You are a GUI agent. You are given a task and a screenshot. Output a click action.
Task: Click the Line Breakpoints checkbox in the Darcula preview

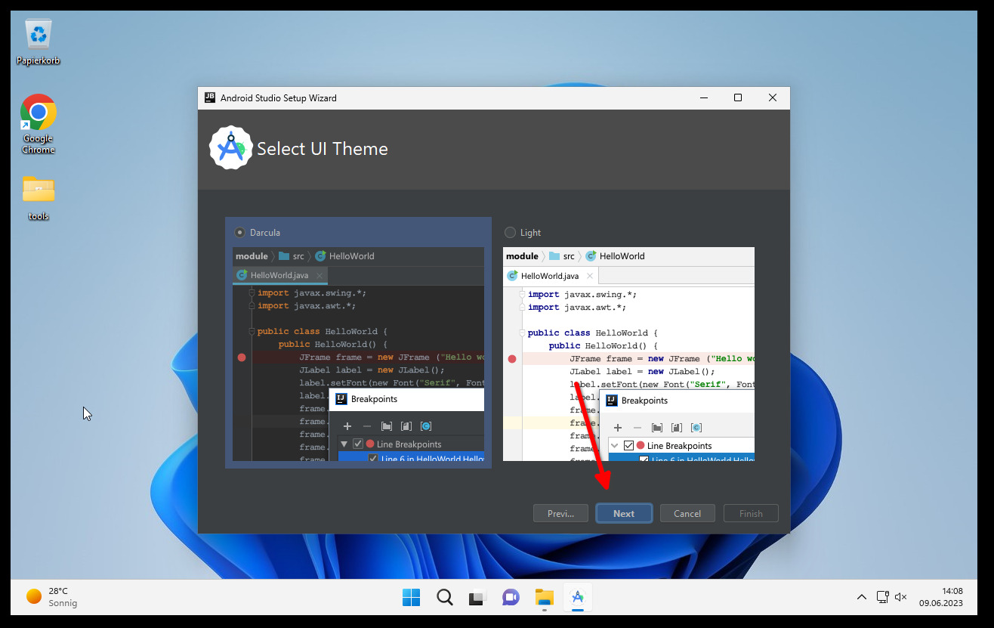[x=358, y=444]
